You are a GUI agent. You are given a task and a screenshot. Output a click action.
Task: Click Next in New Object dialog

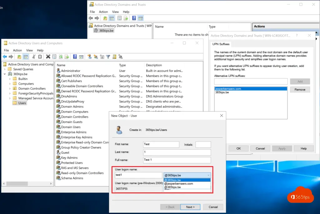190,207
